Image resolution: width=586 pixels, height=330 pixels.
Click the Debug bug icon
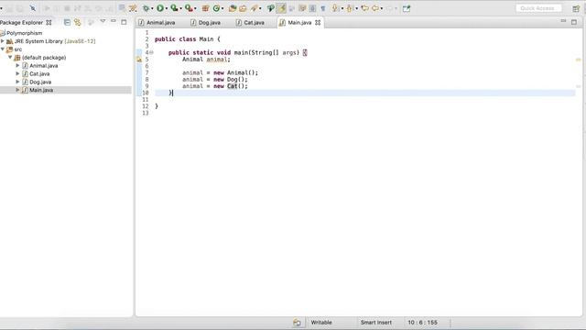pyautogui.click(x=146, y=8)
